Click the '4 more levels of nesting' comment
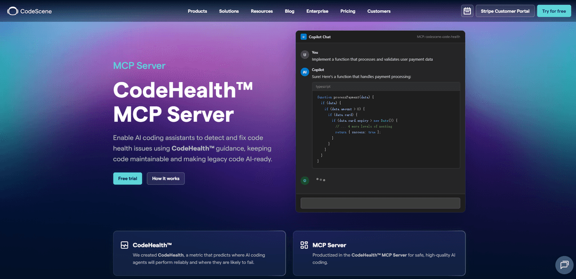This screenshot has height=279, width=576. (x=364, y=126)
